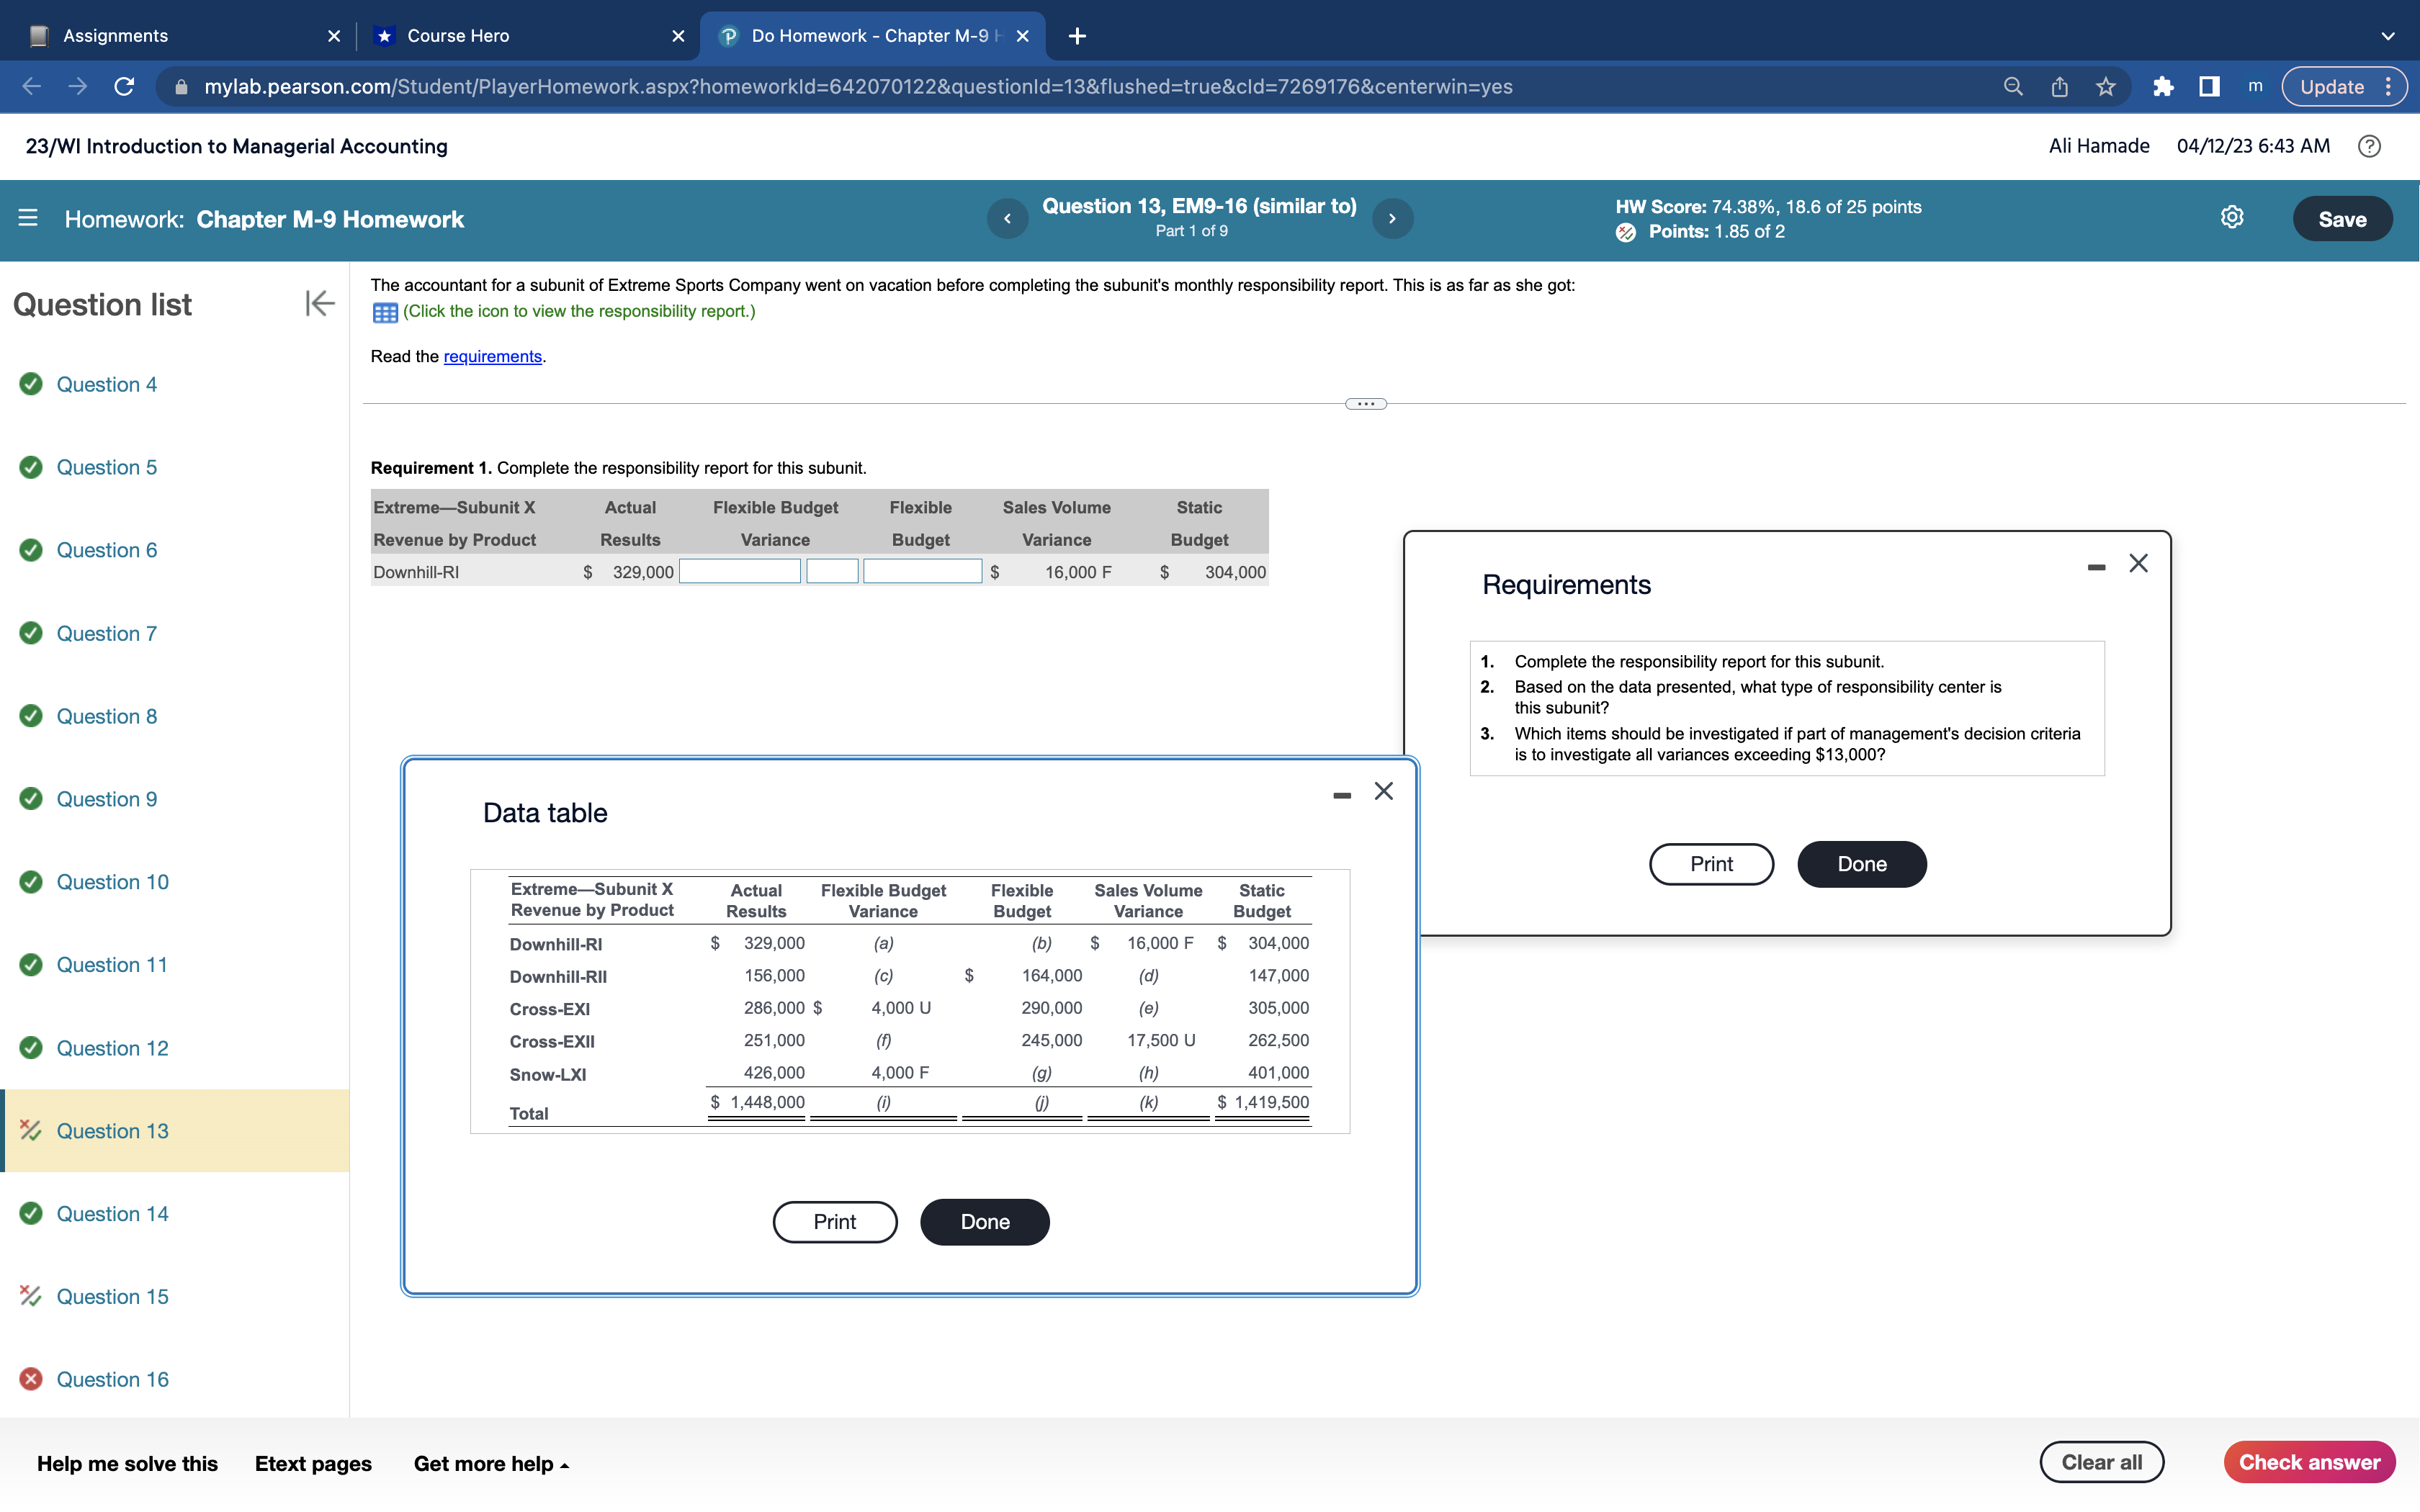Image resolution: width=2420 pixels, height=1512 pixels.
Task: Bookmark page with star icon
Action: [2105, 87]
